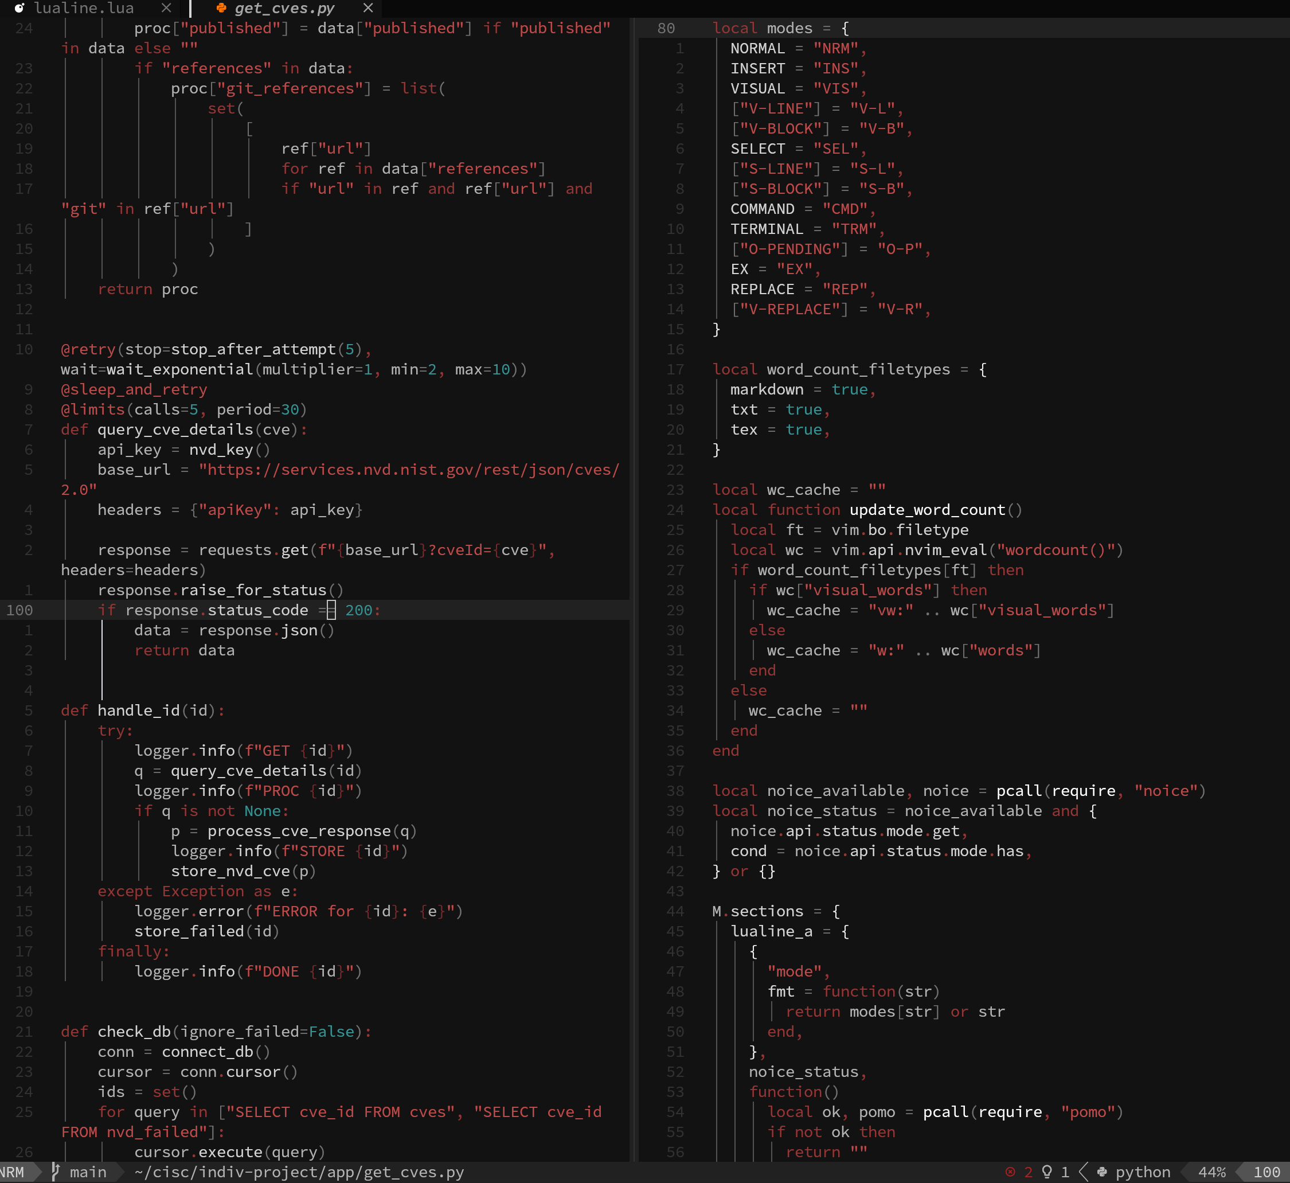Click the lightbulb hint diagnostics icon
The image size is (1290, 1183).
pyautogui.click(x=1047, y=1172)
